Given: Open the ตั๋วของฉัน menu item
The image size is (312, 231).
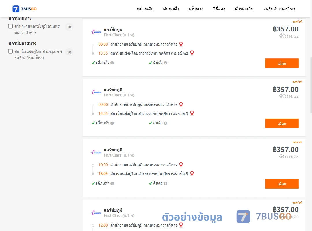Looking at the screenshot, I should (x=244, y=9).
